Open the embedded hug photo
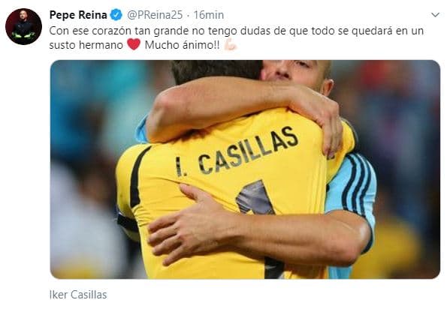Viewport: 447px width, 312px height. 245,169
